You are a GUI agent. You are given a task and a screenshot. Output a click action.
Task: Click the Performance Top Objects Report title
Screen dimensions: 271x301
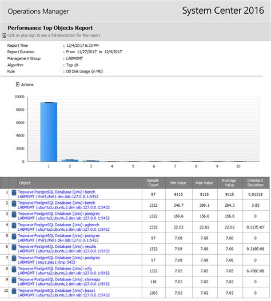50,28
